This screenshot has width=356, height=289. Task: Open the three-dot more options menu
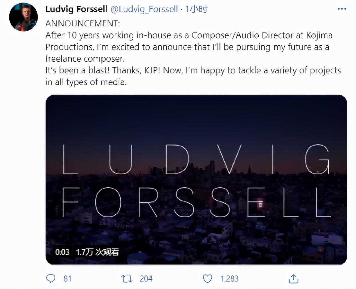click(x=342, y=9)
